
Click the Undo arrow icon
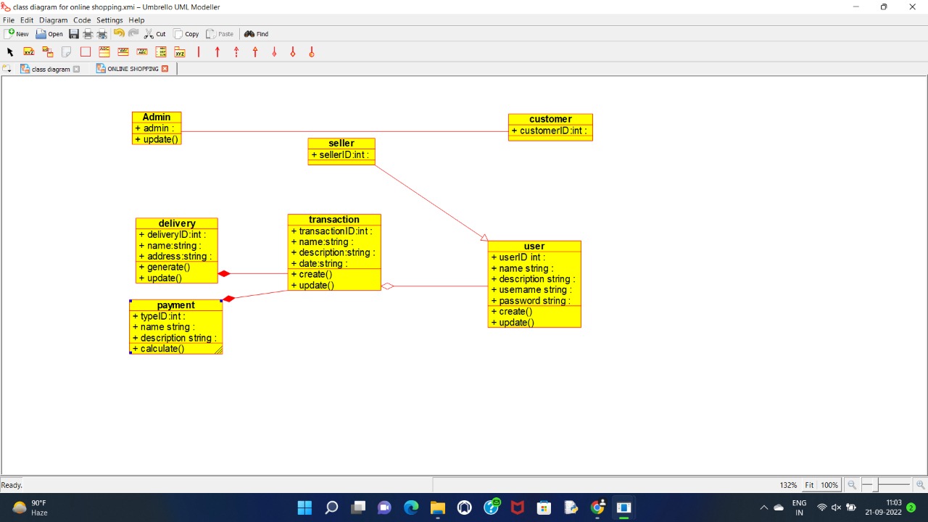click(x=119, y=33)
